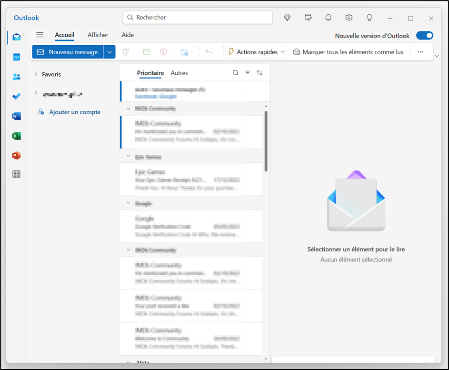449x370 pixels.
Task: Open Outlook settings with the gear icon
Action: click(349, 17)
